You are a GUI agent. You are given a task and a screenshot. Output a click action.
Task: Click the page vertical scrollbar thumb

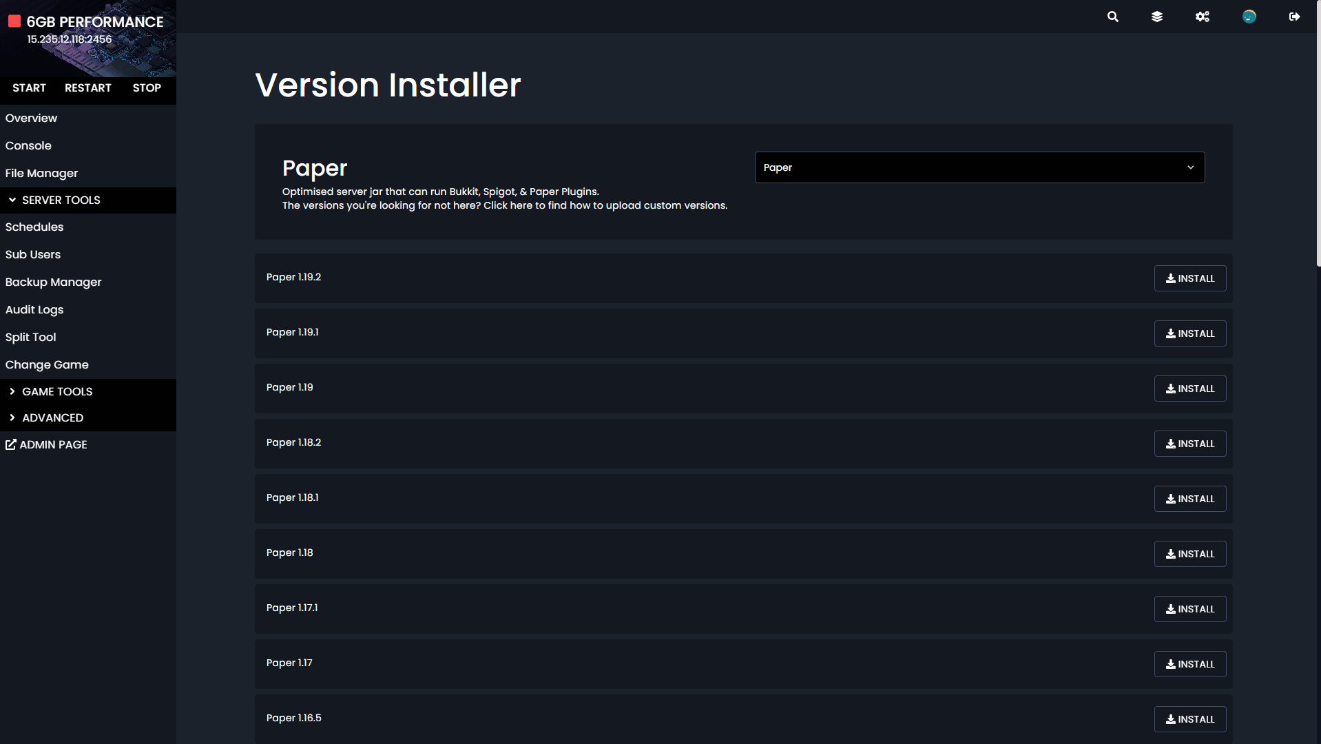pyautogui.click(x=1318, y=133)
